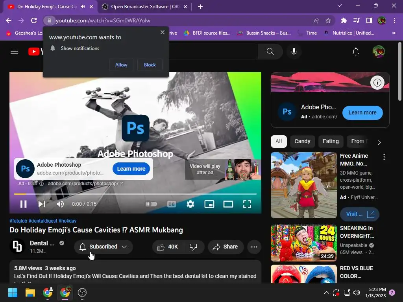The width and height of the screenshot is (403, 302).
Task: Skip to next video in player
Action: (x=42, y=204)
